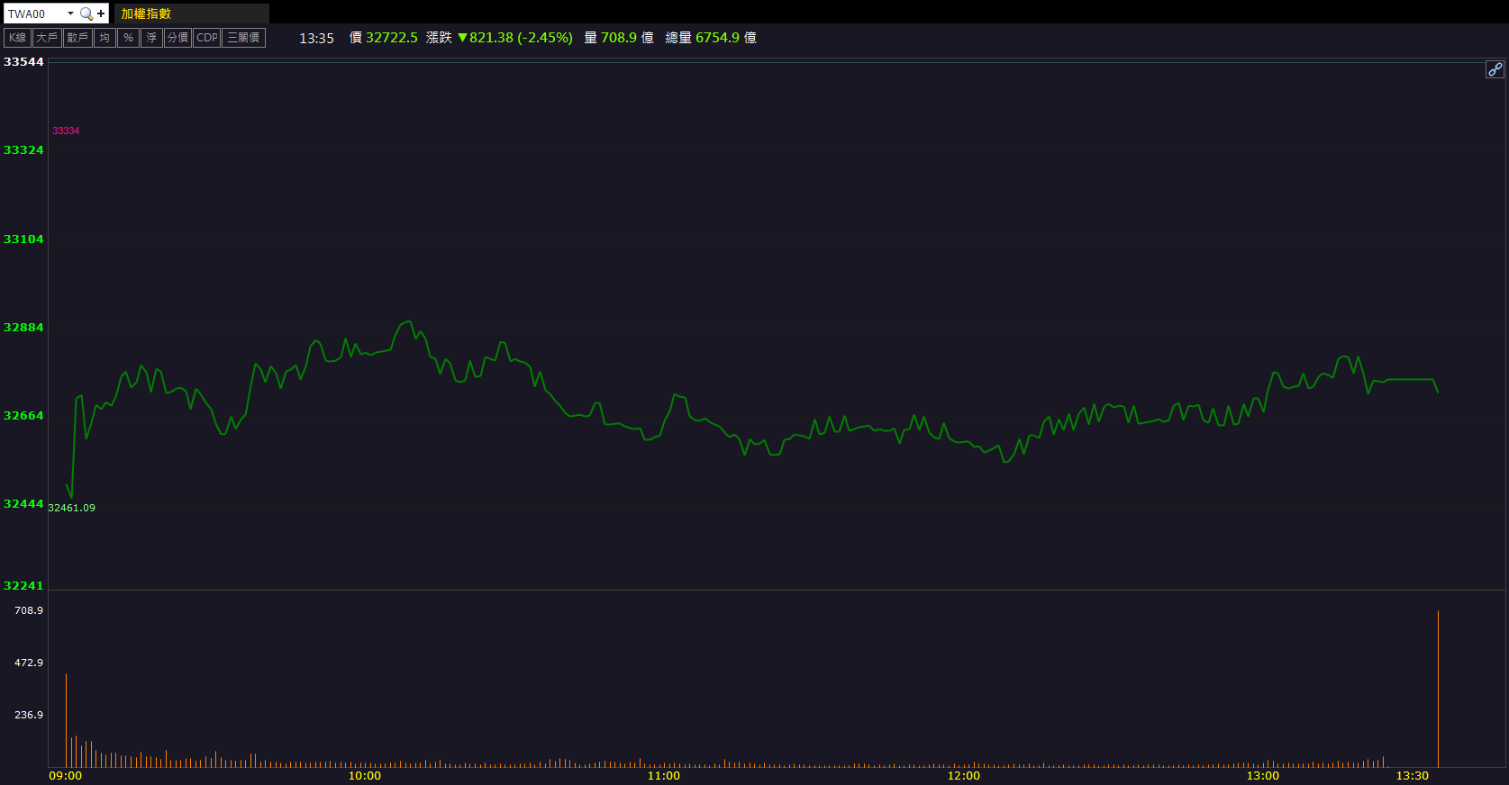This screenshot has width=1509, height=785.
Task: Click the TWA00 symbol input field
Action: (x=34, y=14)
